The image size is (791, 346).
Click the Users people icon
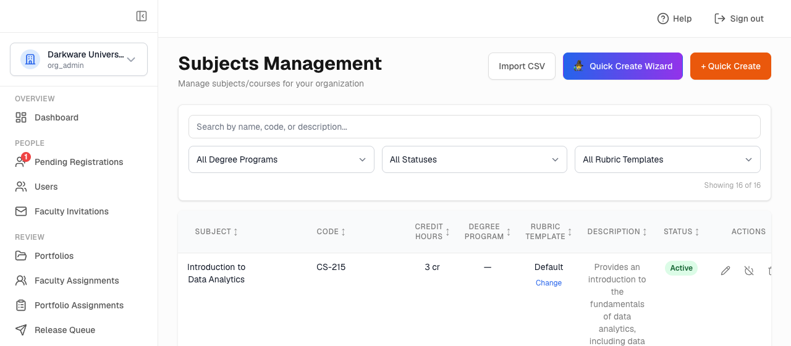[21, 187]
